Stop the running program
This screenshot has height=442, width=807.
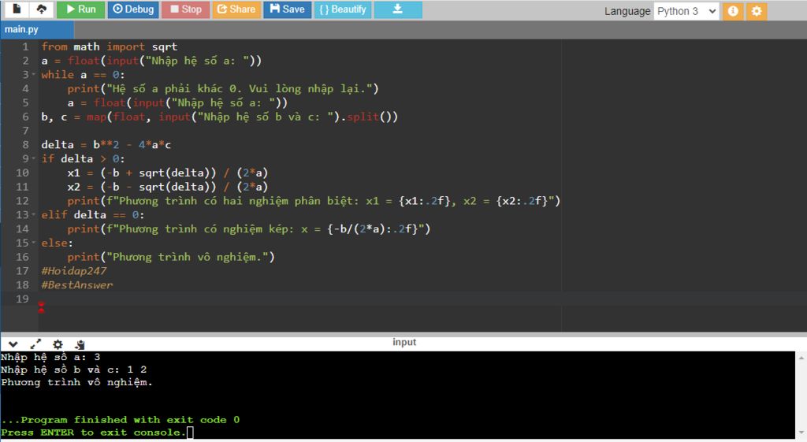click(x=186, y=9)
